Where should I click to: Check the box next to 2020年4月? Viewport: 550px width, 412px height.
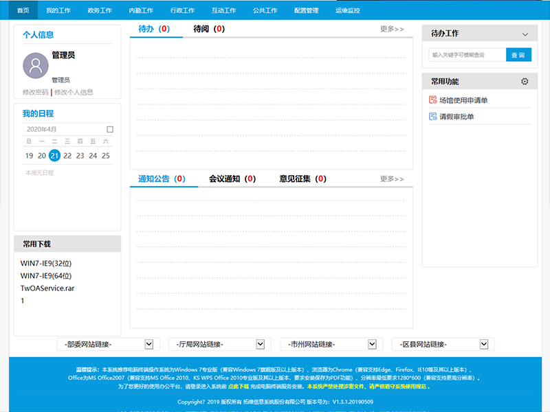(109, 129)
